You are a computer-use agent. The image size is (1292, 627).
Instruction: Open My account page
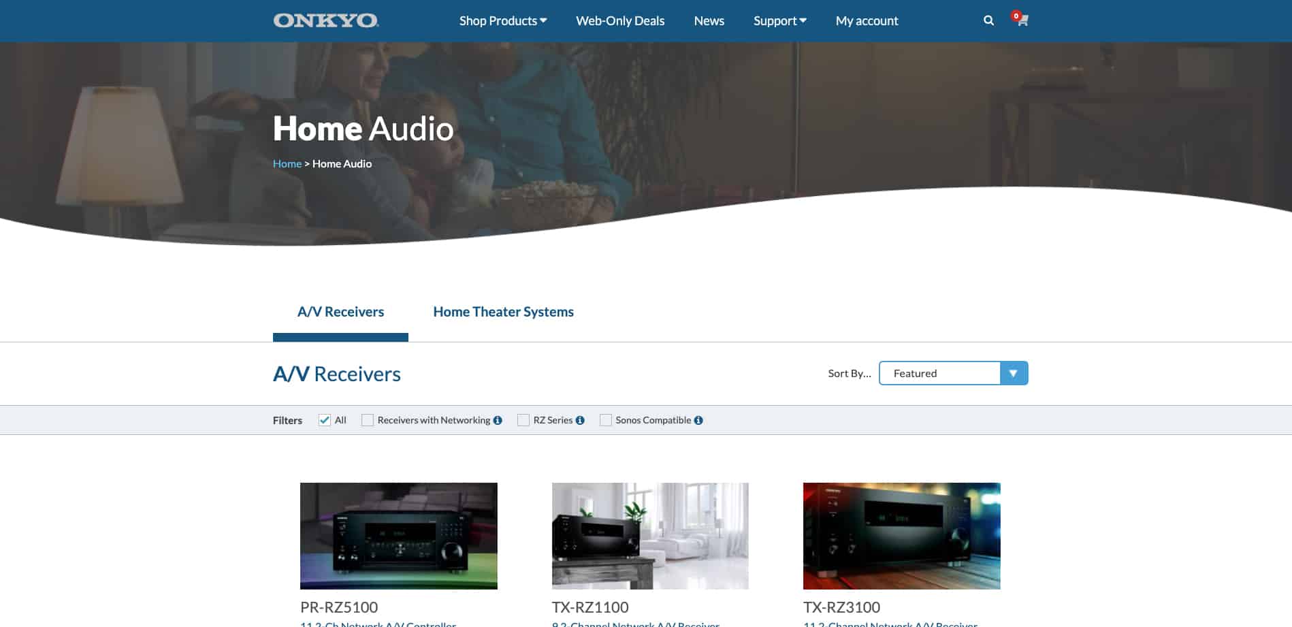click(x=867, y=20)
